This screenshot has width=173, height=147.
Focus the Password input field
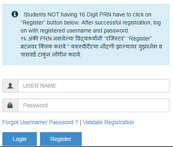(x=94, y=105)
